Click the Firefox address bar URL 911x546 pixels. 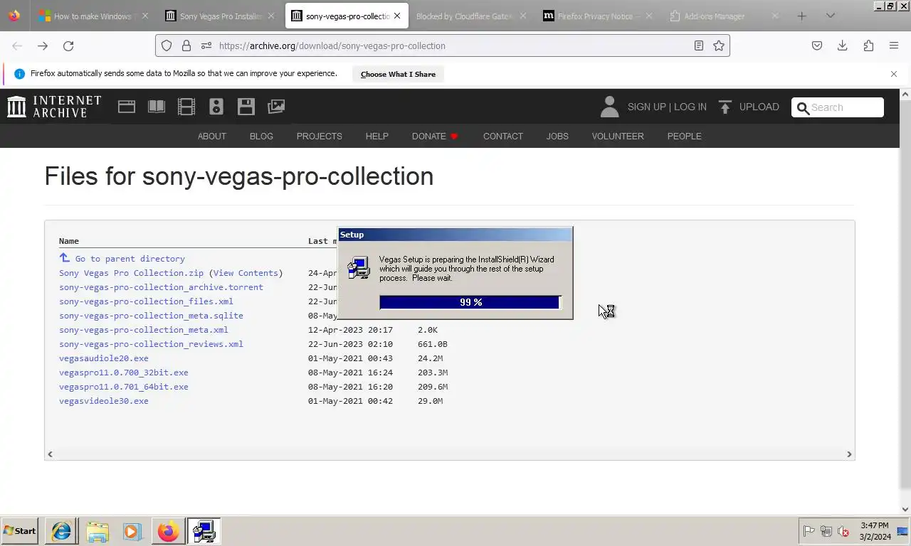(332, 45)
